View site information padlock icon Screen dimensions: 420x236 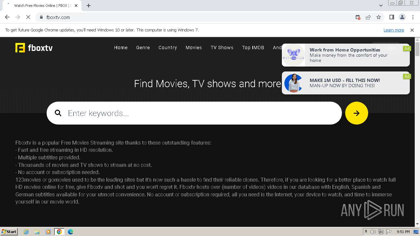click(41, 17)
